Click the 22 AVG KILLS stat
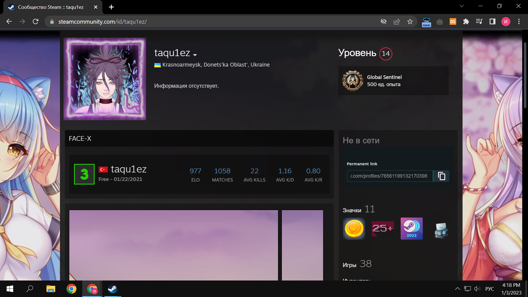 pyautogui.click(x=254, y=174)
